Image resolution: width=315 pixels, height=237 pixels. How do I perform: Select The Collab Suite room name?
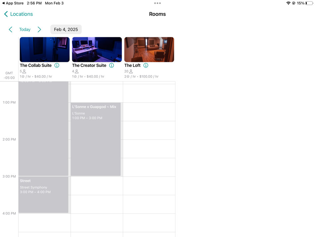point(36,65)
